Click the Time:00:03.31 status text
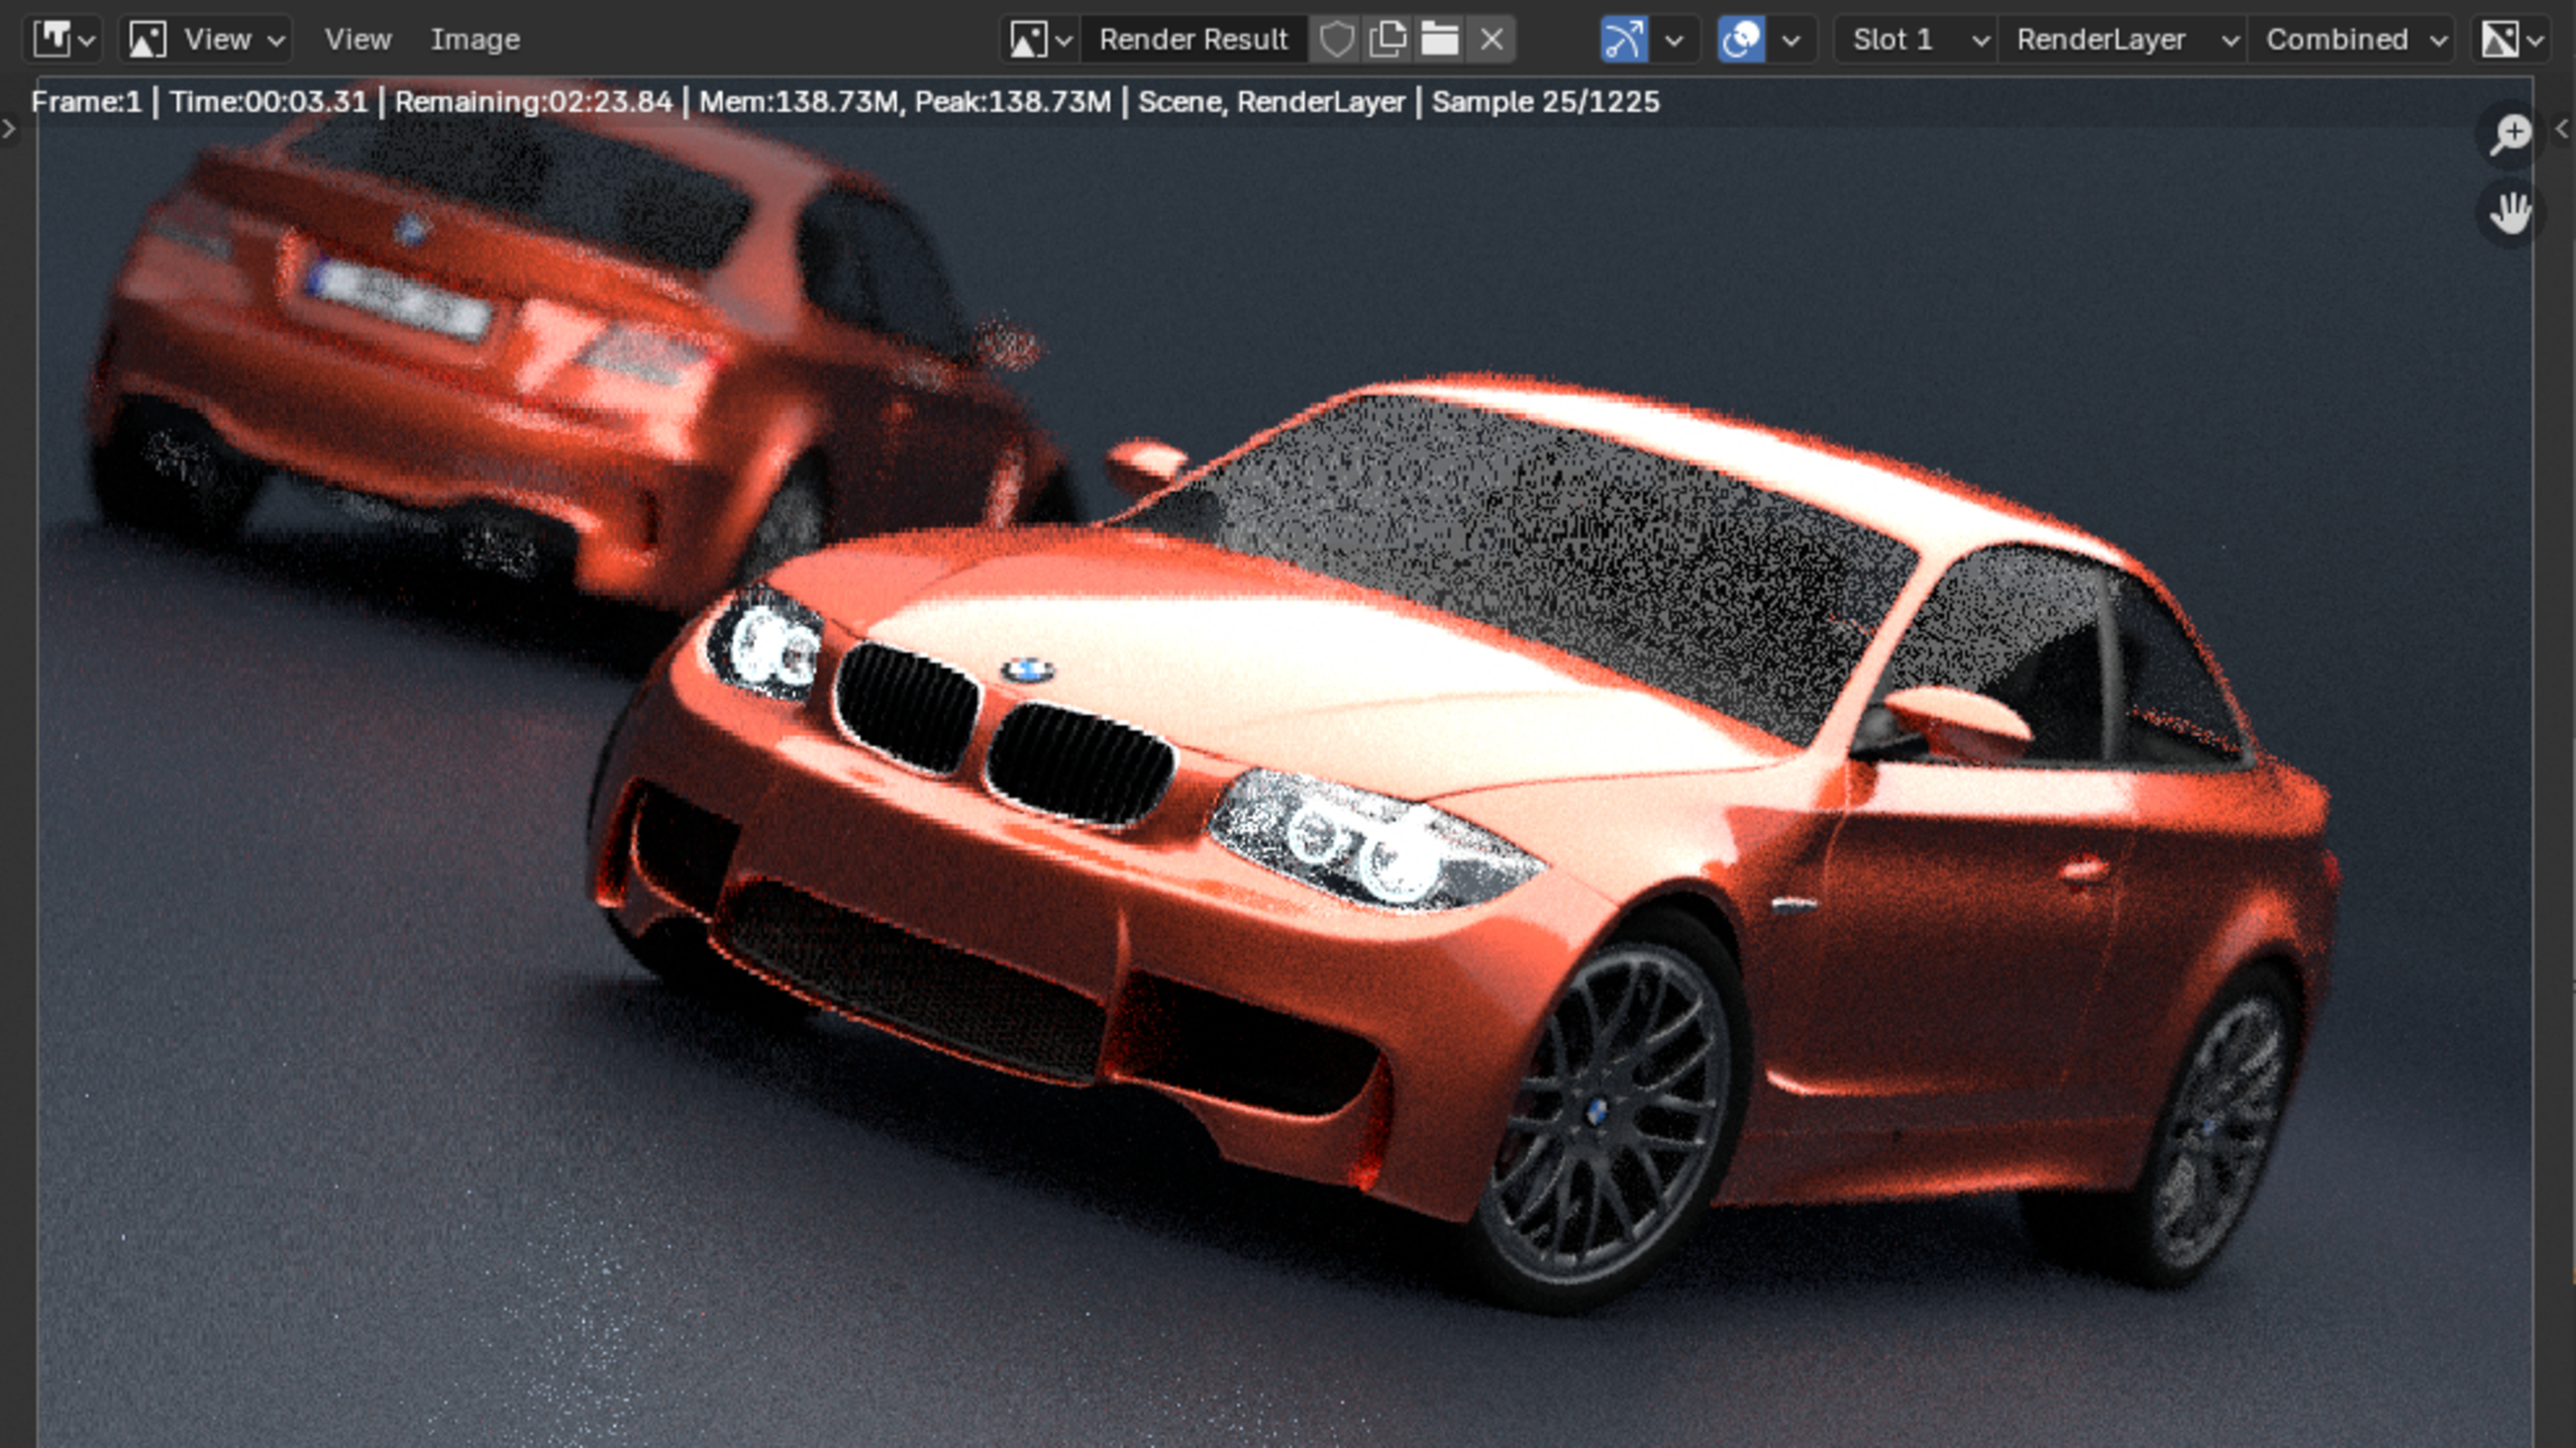This screenshot has width=2576, height=1448. pyautogui.click(x=268, y=102)
